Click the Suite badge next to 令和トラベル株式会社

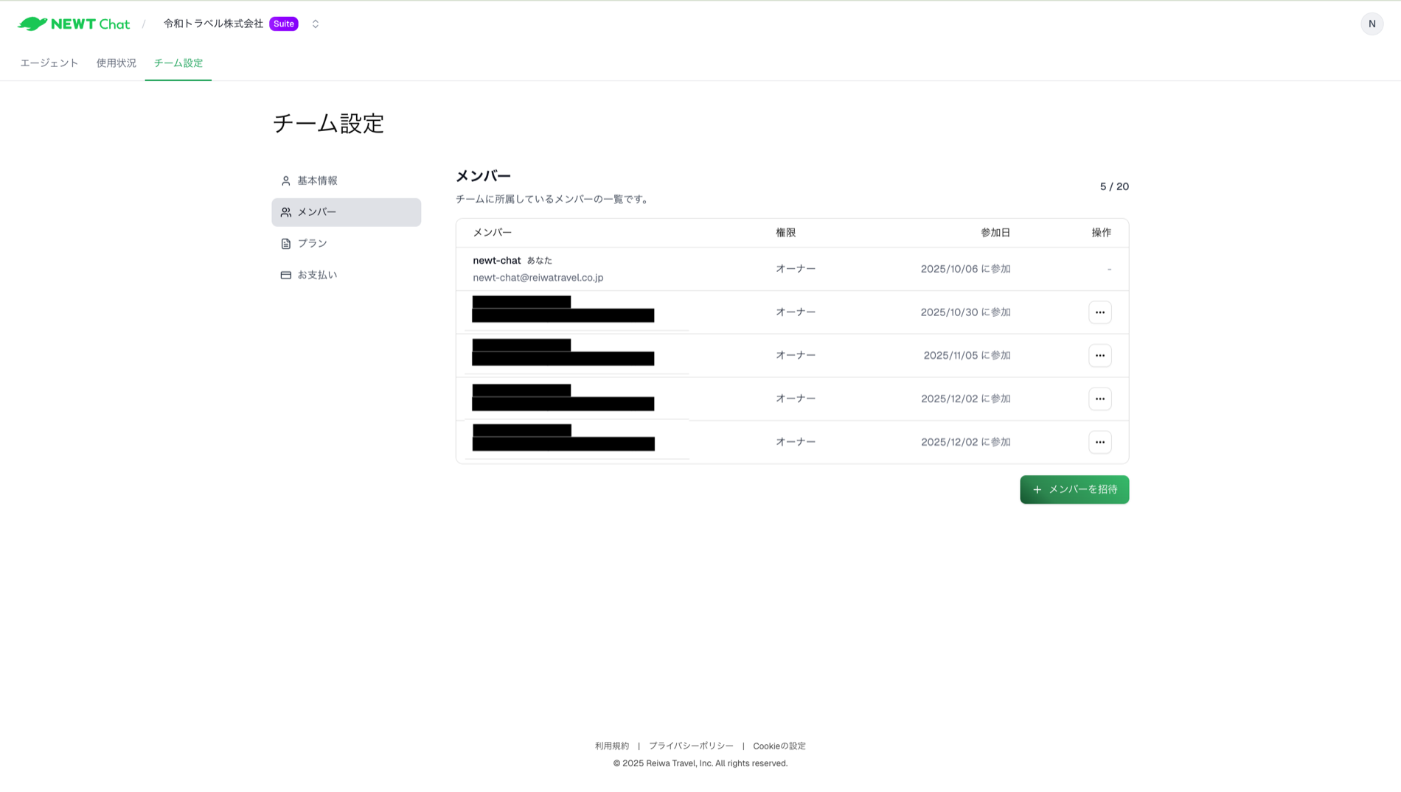[x=283, y=23]
